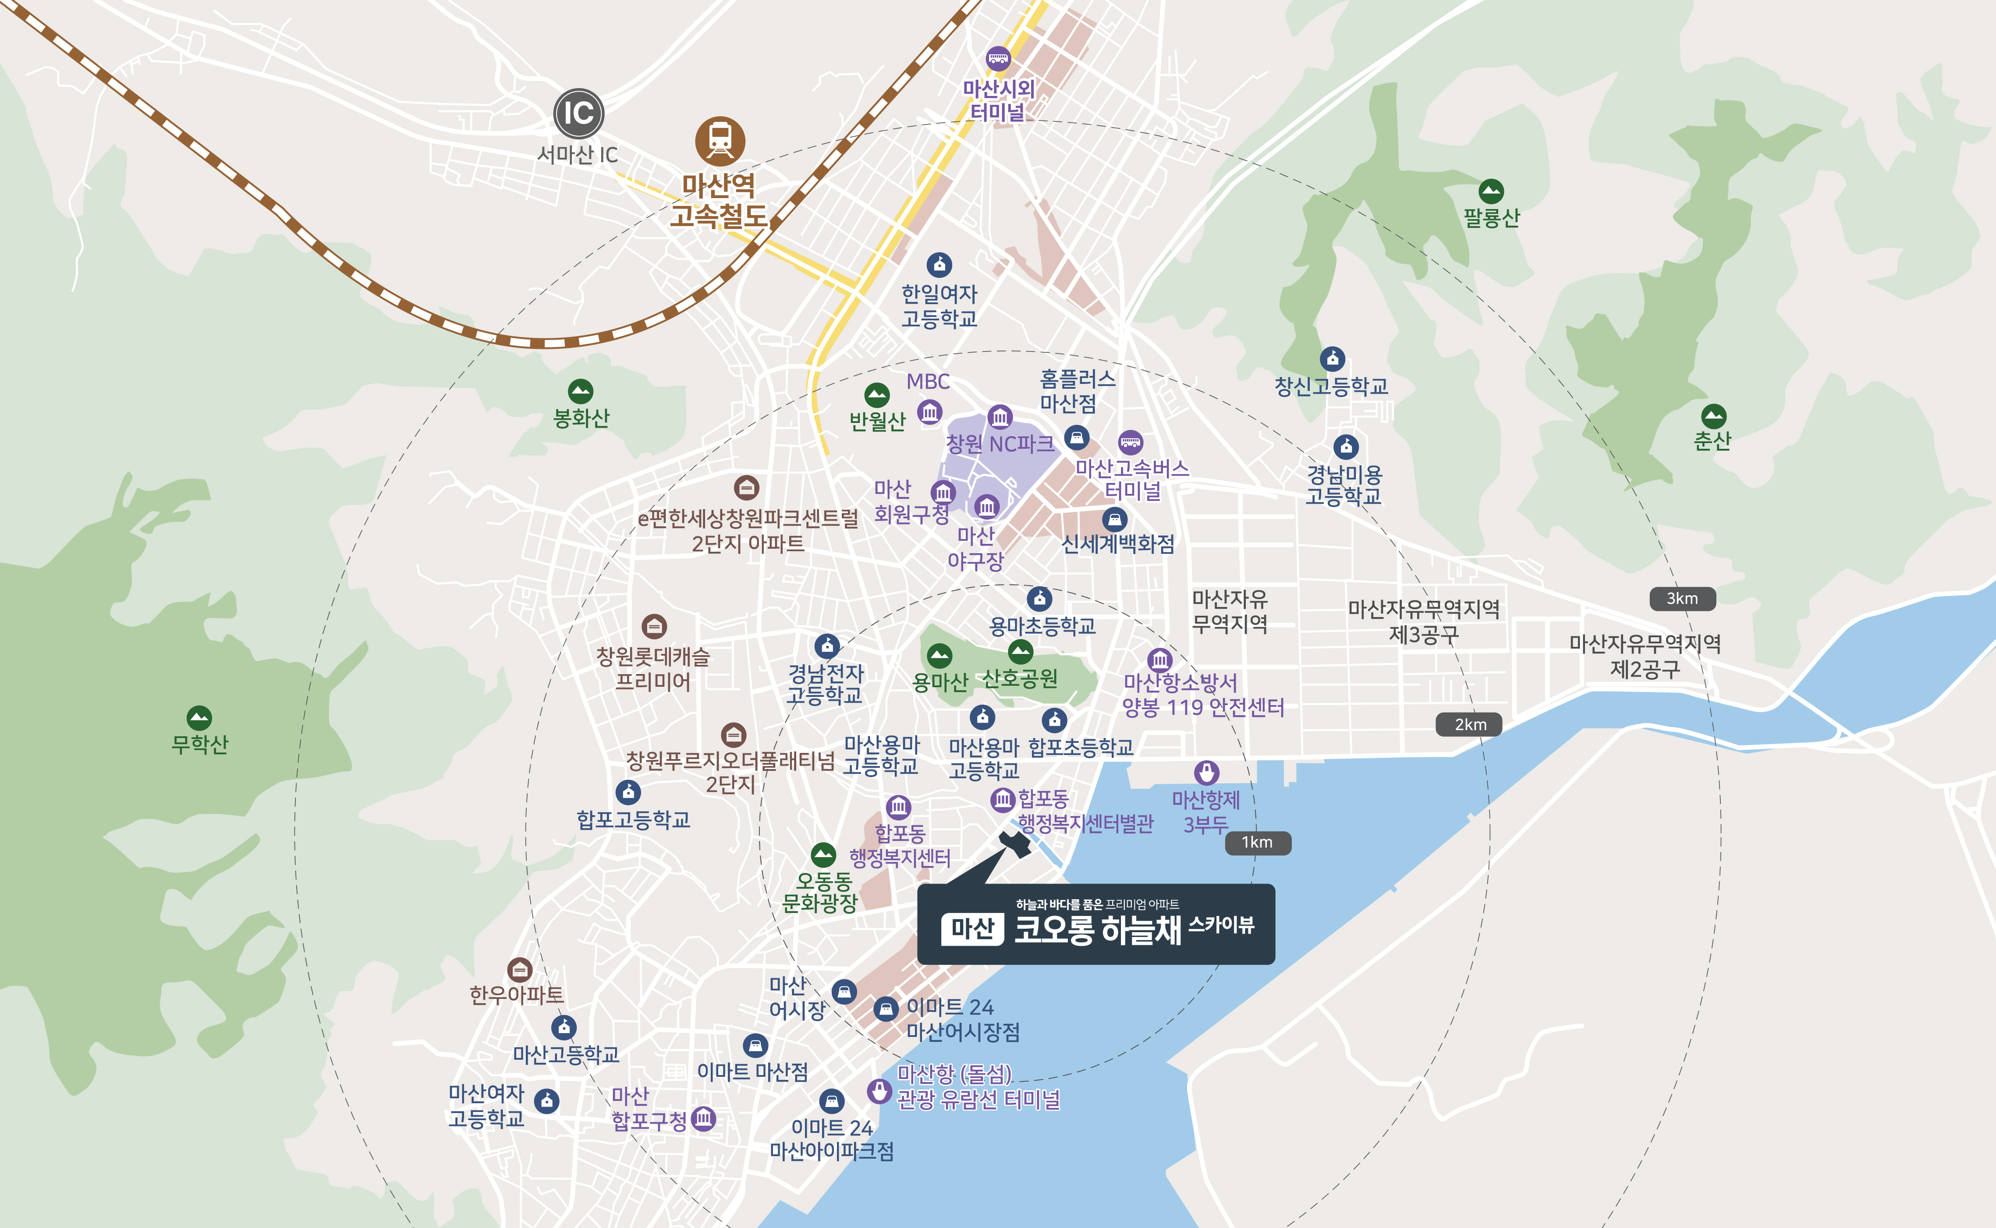Click the 마산역 고속철도 label

point(719,201)
